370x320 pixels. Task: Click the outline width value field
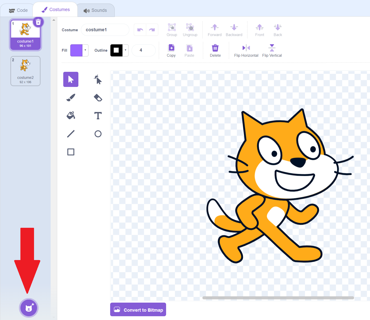click(x=144, y=50)
